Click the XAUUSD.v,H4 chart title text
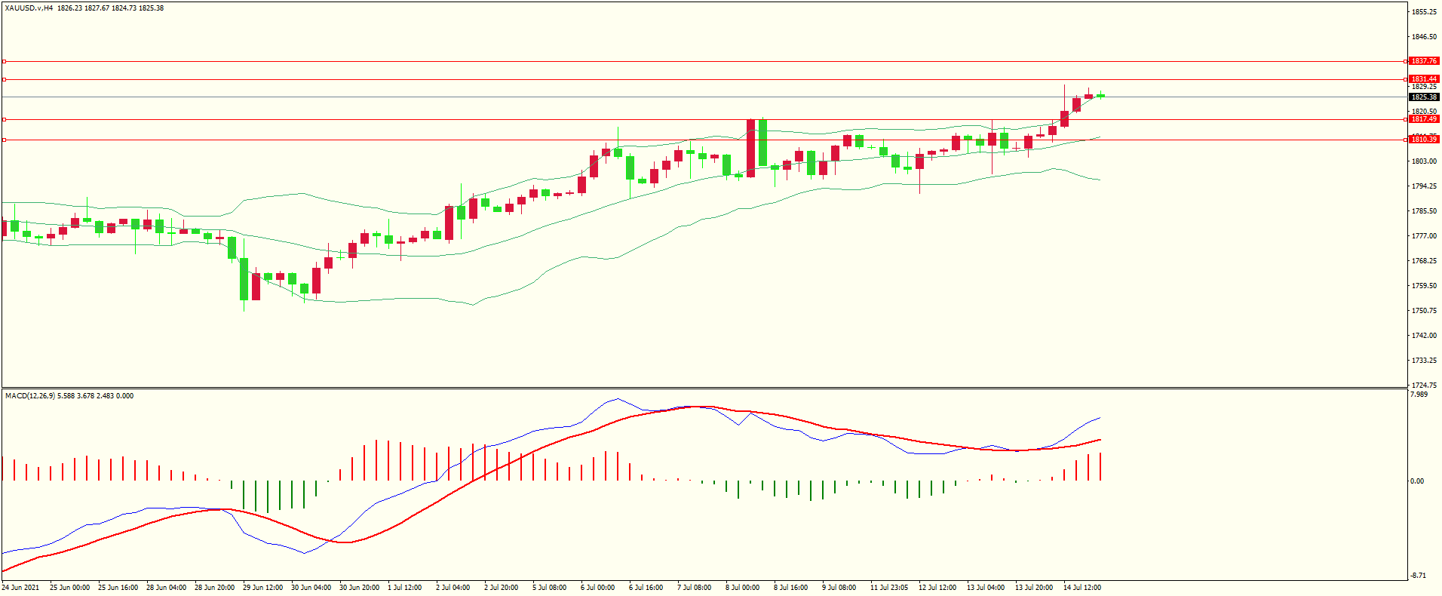The image size is (1442, 596). click(29, 8)
